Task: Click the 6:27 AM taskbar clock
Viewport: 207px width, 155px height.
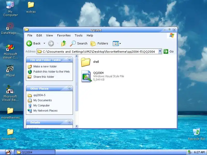Action: pyautogui.click(x=199, y=152)
